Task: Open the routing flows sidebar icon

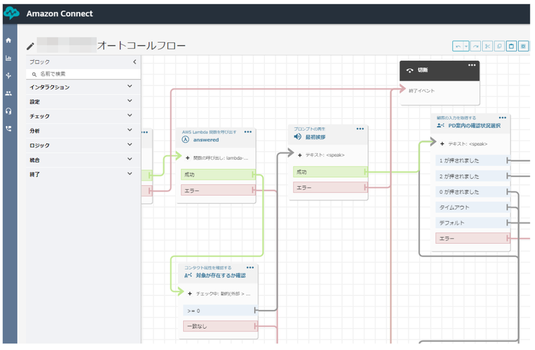Action: [9, 75]
